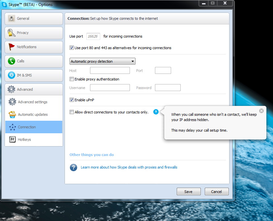Open Learn more about proxies and firewalls link
Screen dimensions: 273x221
(129, 167)
